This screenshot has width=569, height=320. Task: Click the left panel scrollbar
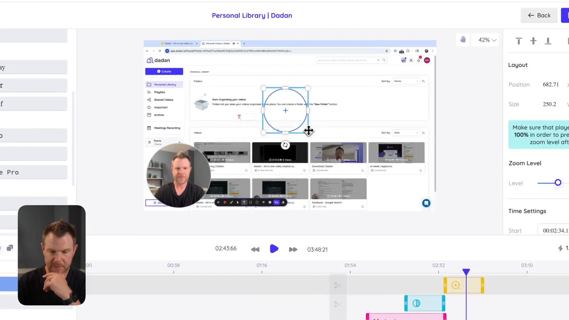[73, 139]
